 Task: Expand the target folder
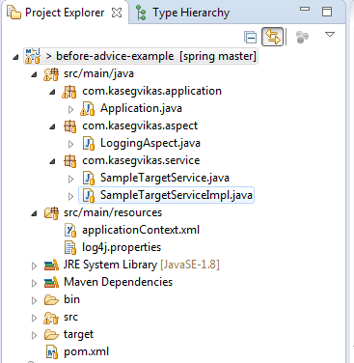[34, 335]
